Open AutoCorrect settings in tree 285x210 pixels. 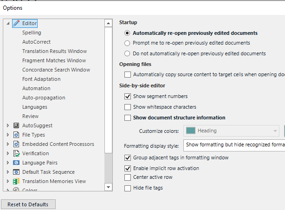tap(36, 42)
